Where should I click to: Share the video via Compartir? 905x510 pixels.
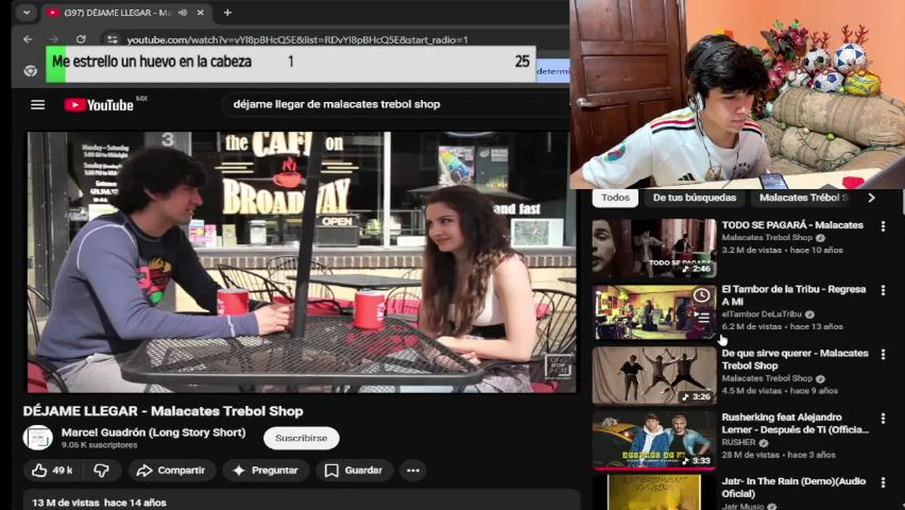[x=171, y=470]
